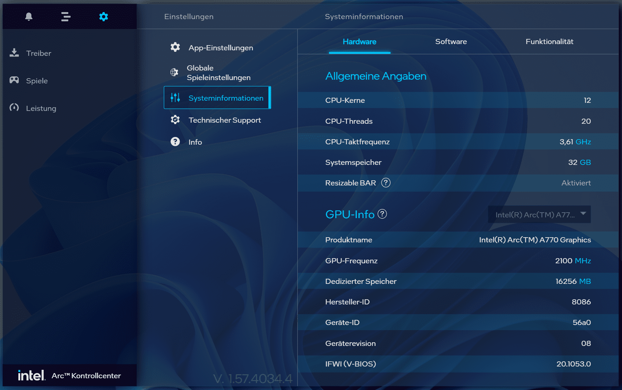Click the IFWI (V-BIOS) label
This screenshot has height=390, width=622.
click(x=350, y=364)
